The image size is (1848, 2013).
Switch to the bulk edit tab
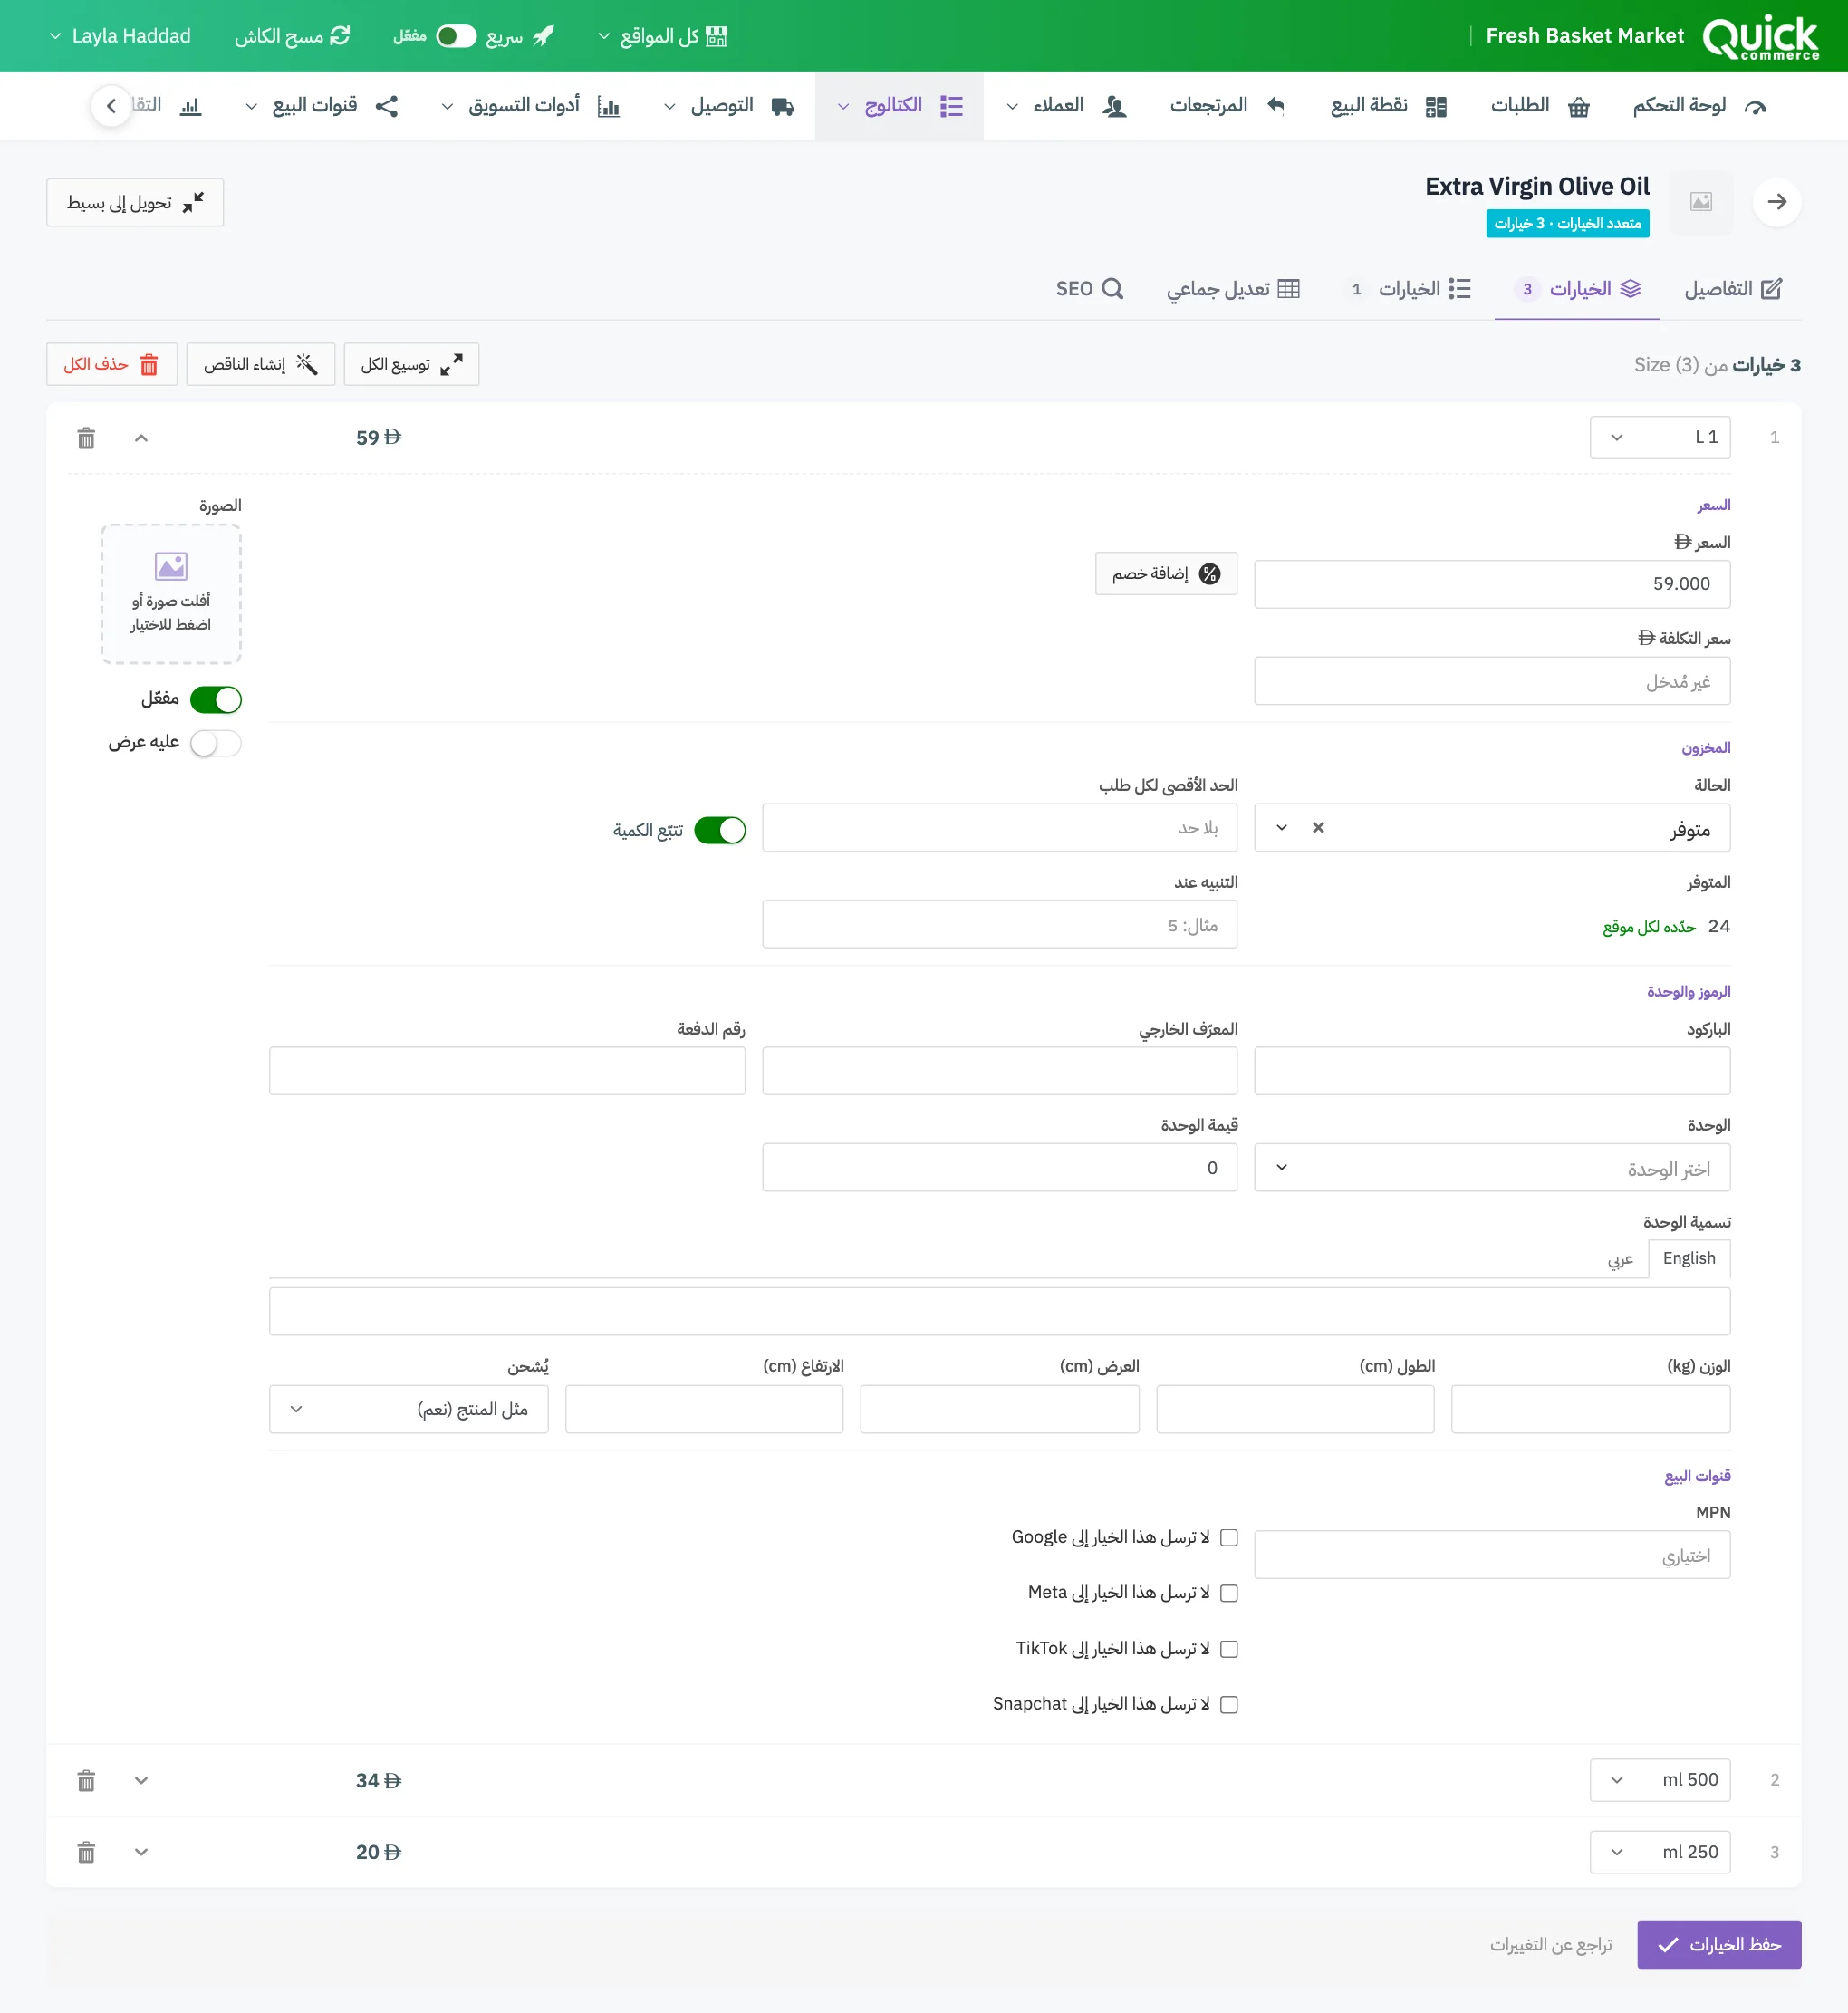click(1233, 289)
